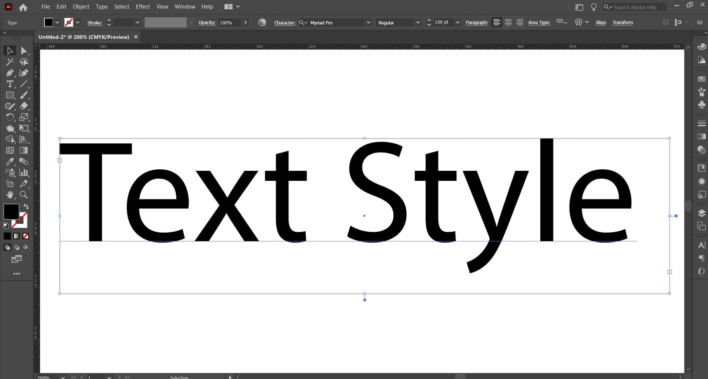This screenshot has width=708, height=379.
Task: Select the Eyedropper tool
Action: point(10,161)
